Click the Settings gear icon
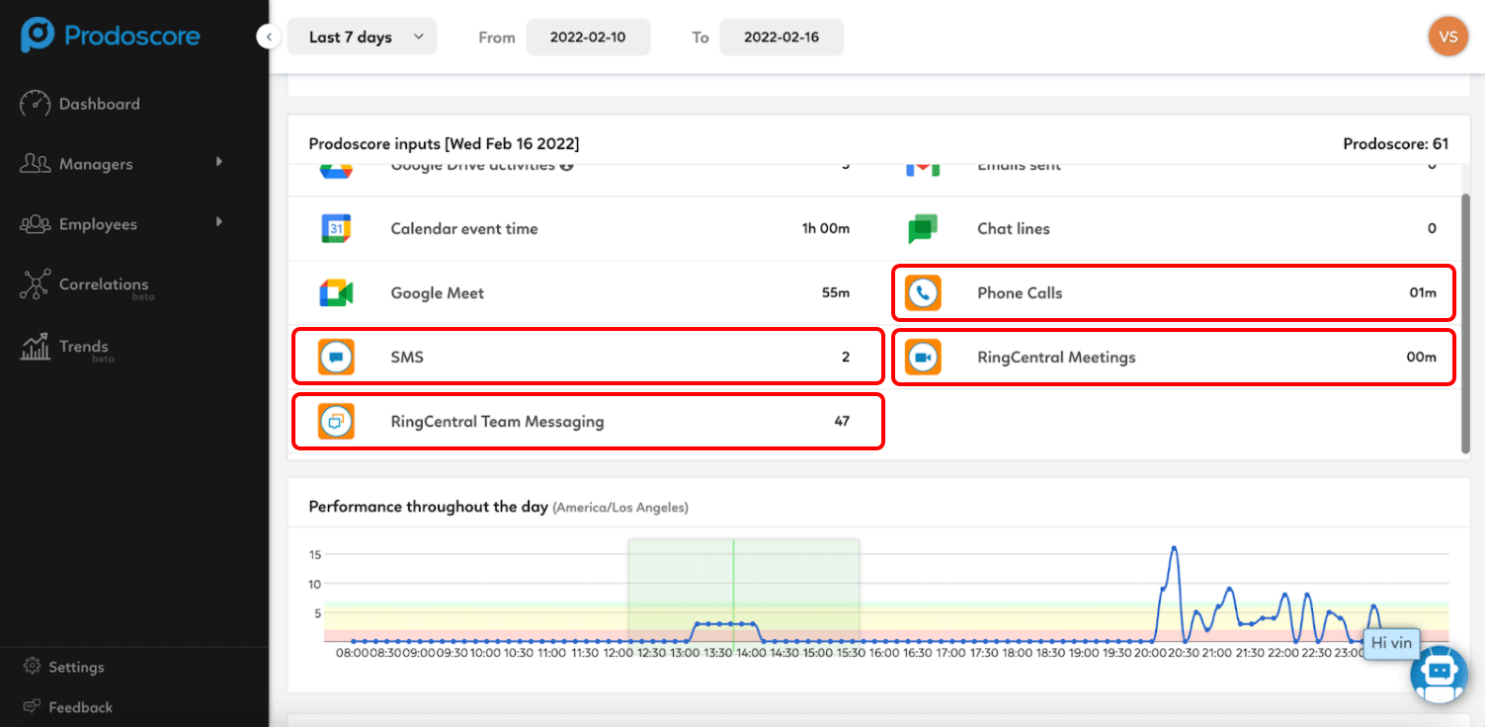 [32, 667]
